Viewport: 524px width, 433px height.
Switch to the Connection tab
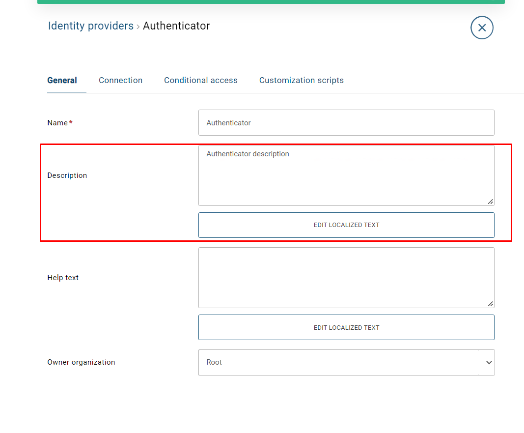[120, 80]
